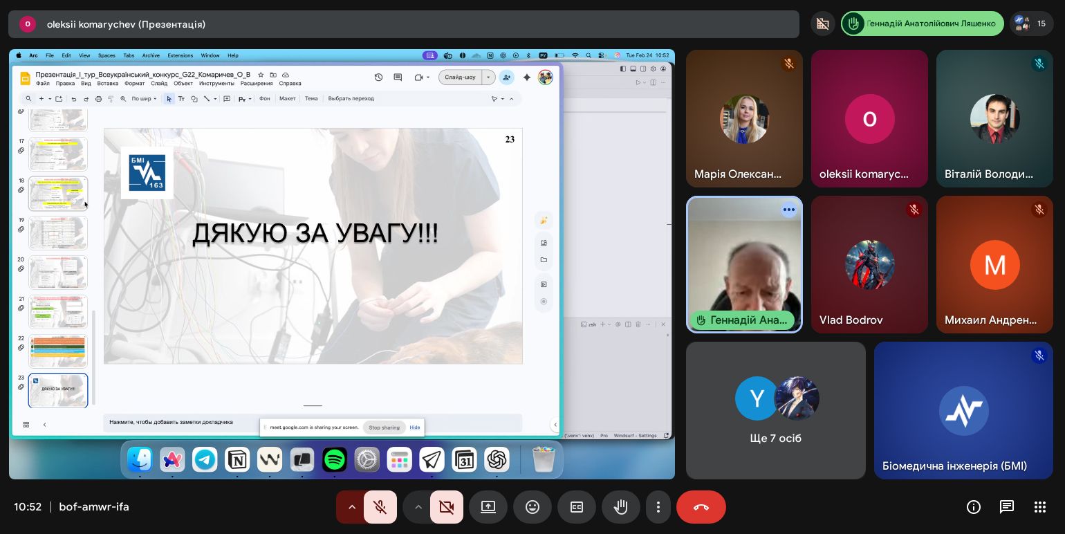This screenshot has width=1065, height=534.
Task: Open the Slide-show dropdown arrow
Action: [x=489, y=77]
